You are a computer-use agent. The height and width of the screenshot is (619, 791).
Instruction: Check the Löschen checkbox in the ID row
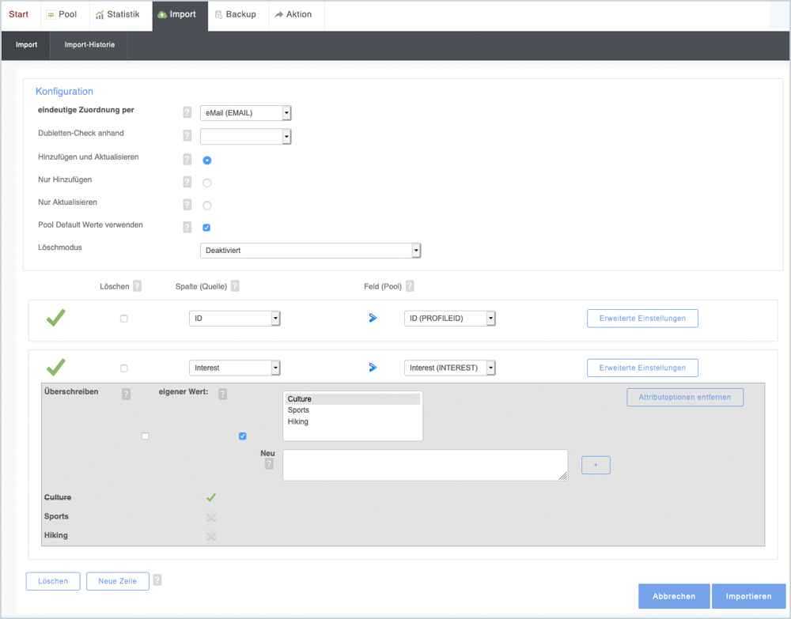[x=124, y=319]
